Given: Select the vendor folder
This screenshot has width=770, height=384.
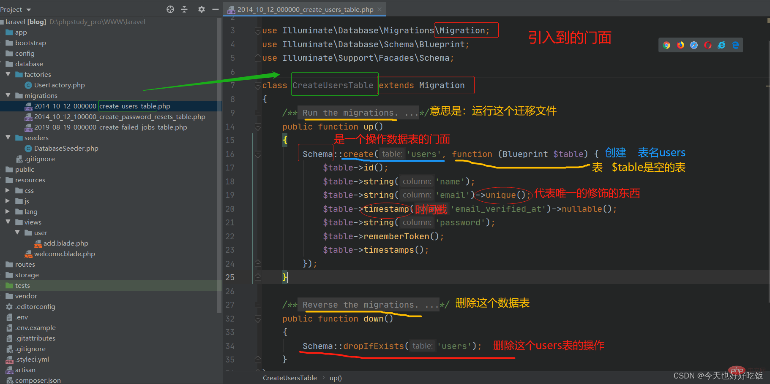Looking at the screenshot, I should [26, 296].
